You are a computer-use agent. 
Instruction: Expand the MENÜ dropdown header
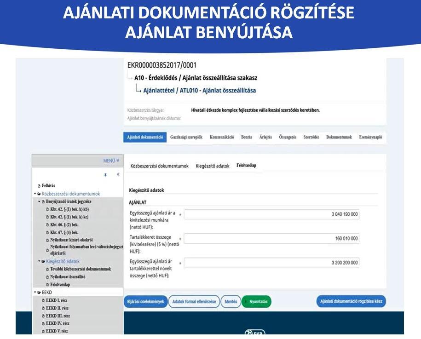pos(111,161)
